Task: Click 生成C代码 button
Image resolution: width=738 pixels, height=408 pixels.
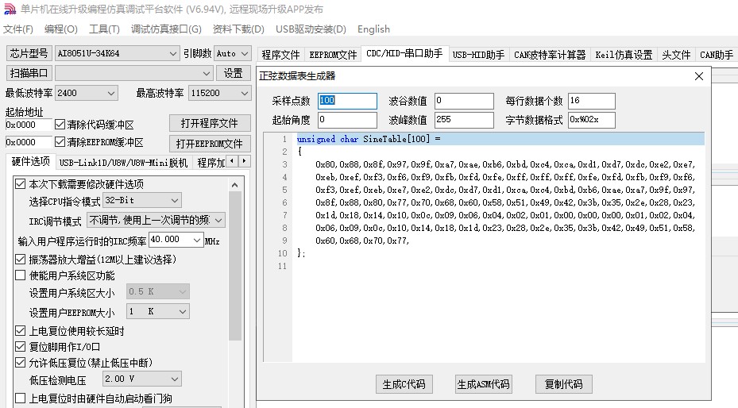Action: [404, 384]
